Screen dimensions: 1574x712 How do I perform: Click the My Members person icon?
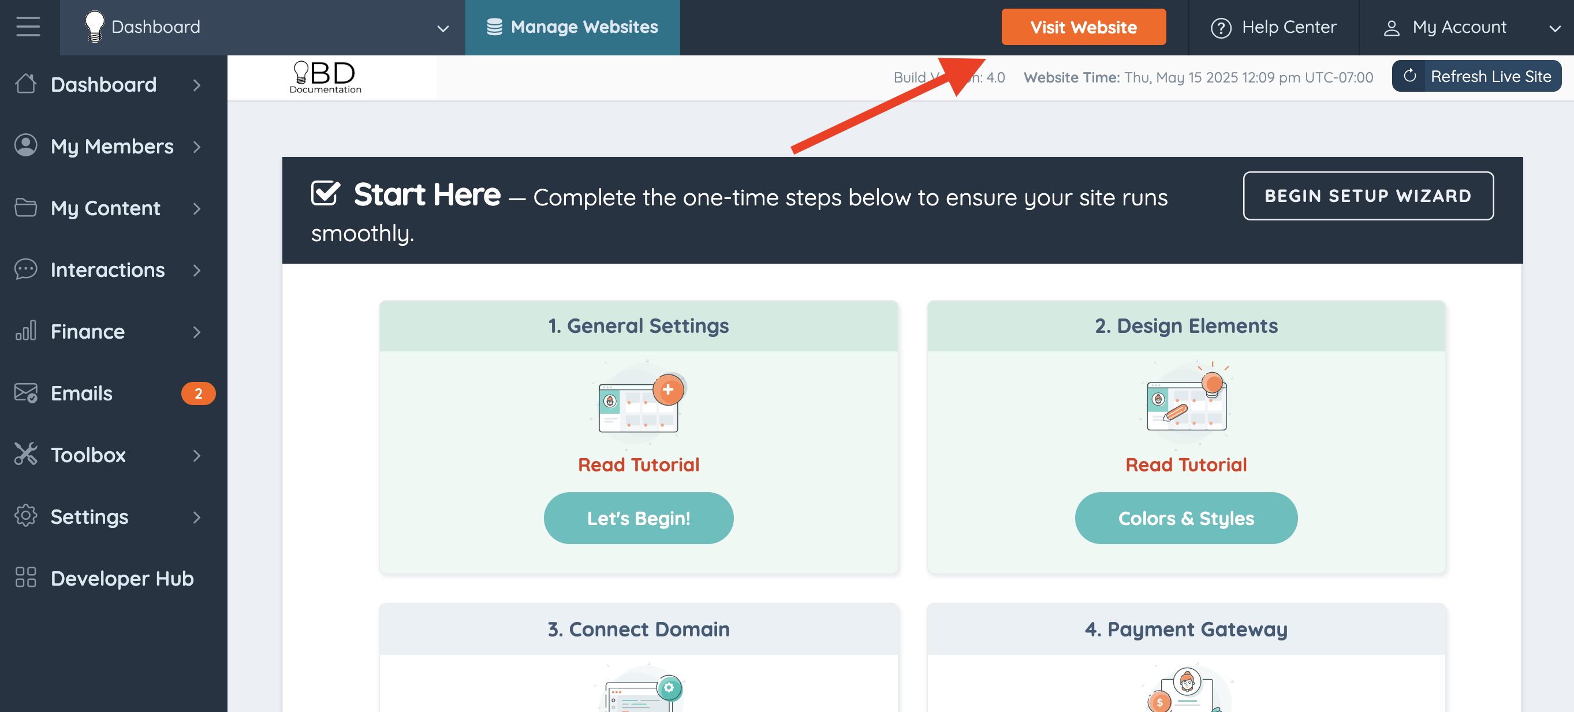(25, 146)
